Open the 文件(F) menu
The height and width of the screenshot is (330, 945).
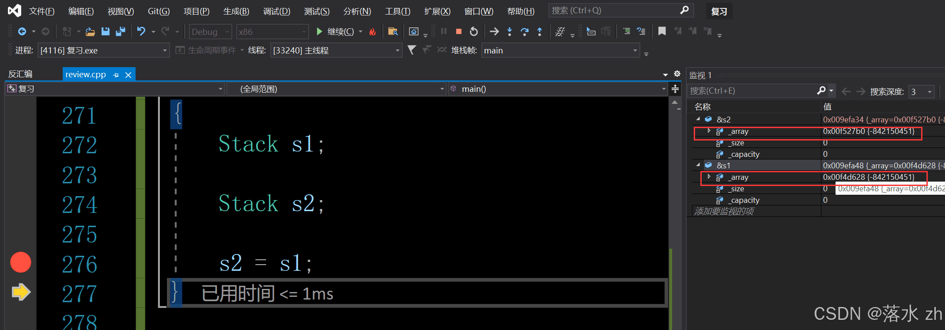pyautogui.click(x=42, y=11)
